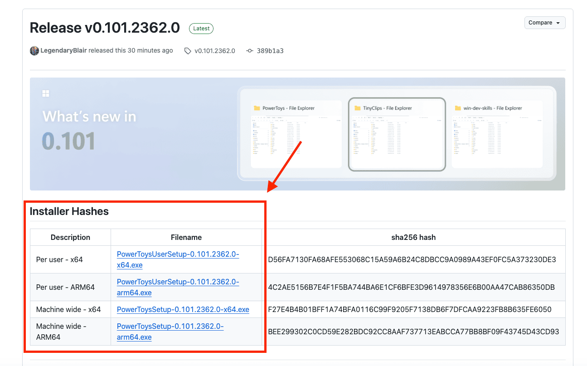Click the Description column header
The image size is (587, 366).
[x=70, y=237]
